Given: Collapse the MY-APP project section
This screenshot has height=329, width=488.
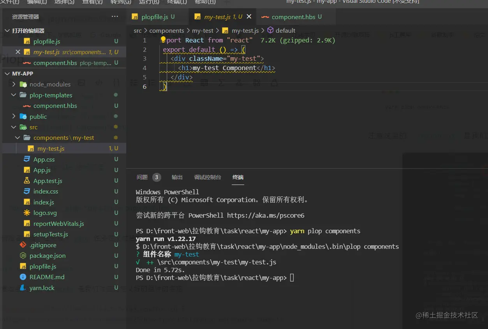Looking at the screenshot, I should coord(7,74).
